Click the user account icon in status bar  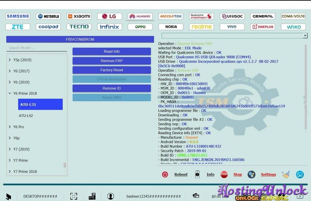[x=110, y=196]
